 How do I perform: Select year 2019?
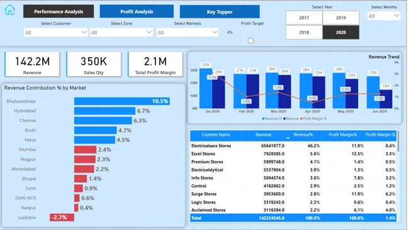coord(340,18)
